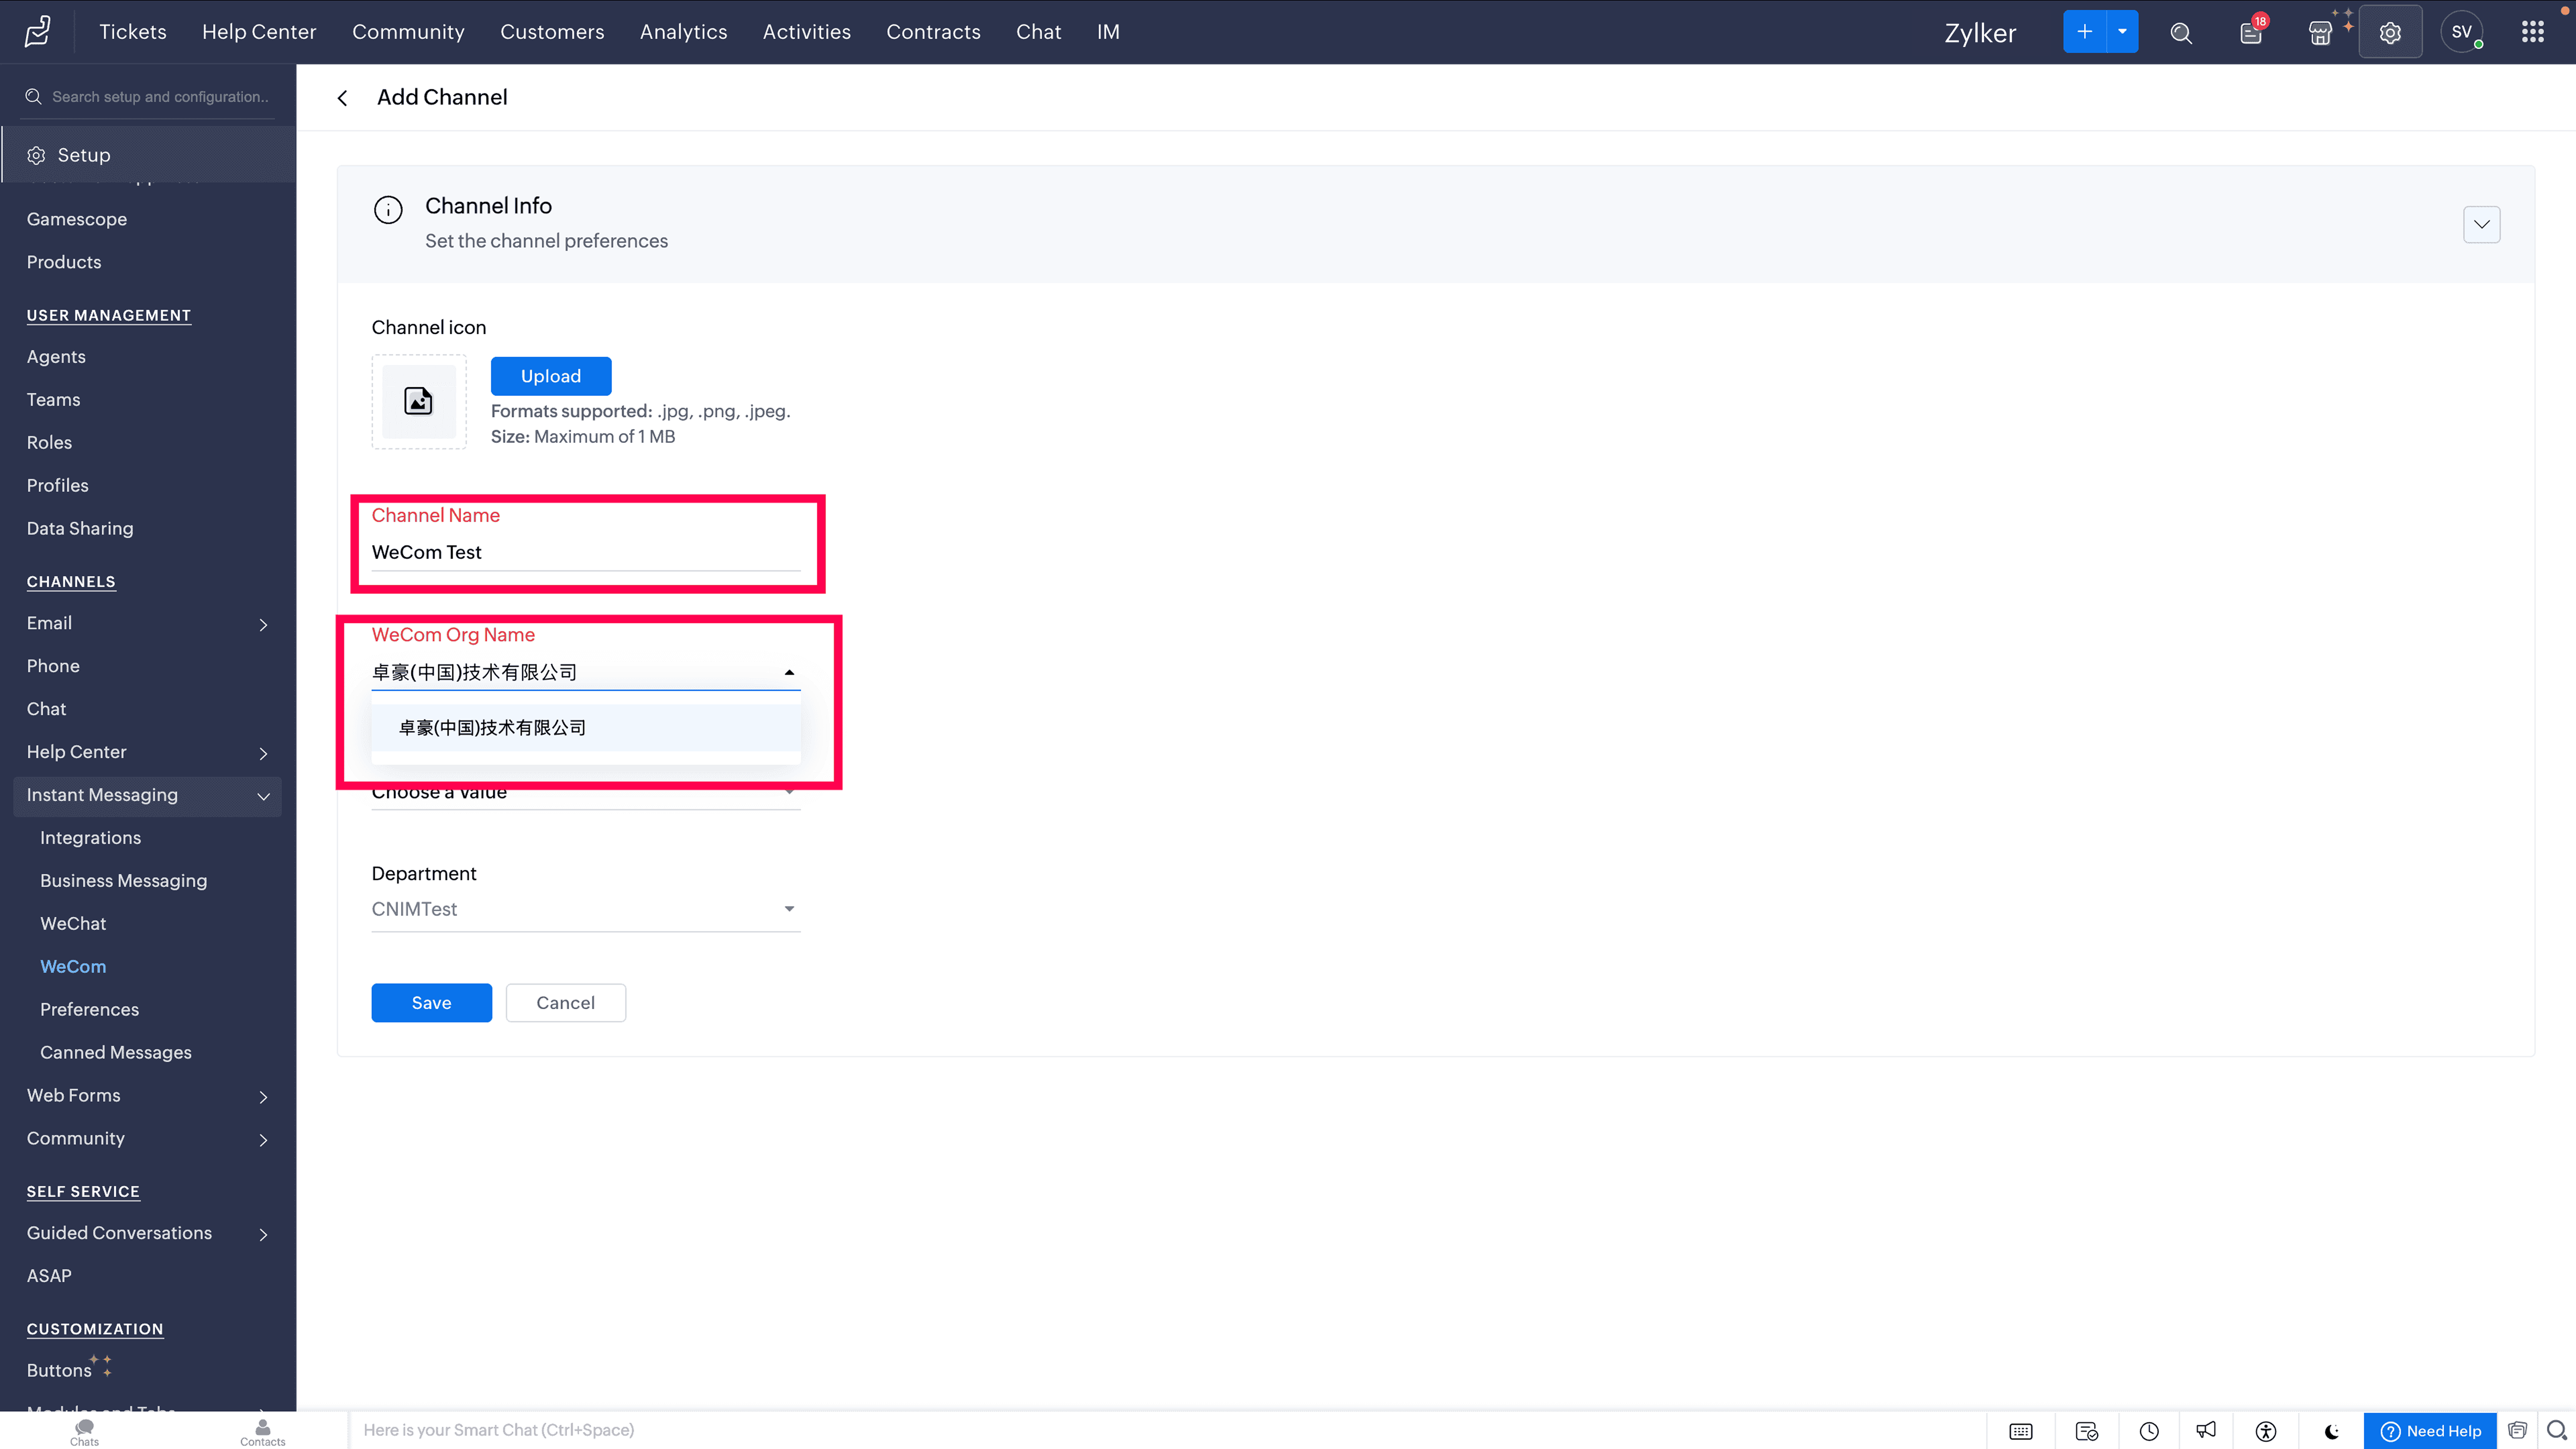Open the Analytics tab

point(683,32)
